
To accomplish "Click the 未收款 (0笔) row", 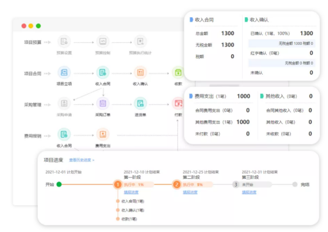I will [x=289, y=134].
